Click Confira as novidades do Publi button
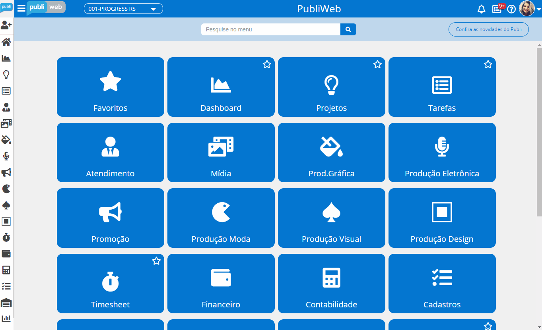This screenshot has height=330, width=542. tap(489, 29)
